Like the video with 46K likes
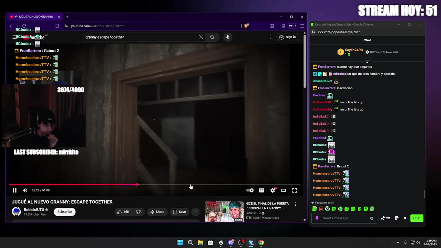The height and width of the screenshot is (248, 441). pyautogui.click(x=123, y=212)
